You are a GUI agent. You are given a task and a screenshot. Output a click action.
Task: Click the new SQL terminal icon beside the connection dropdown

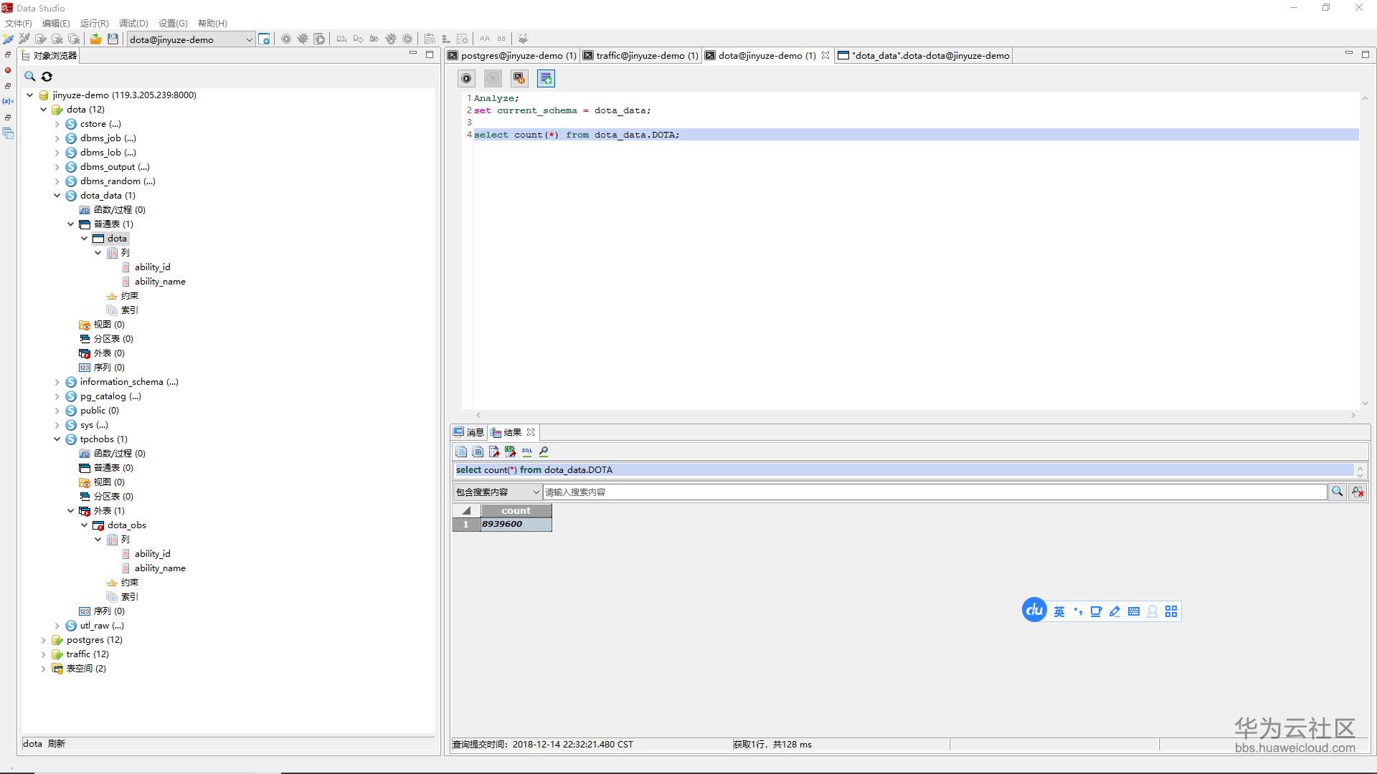pyautogui.click(x=265, y=39)
